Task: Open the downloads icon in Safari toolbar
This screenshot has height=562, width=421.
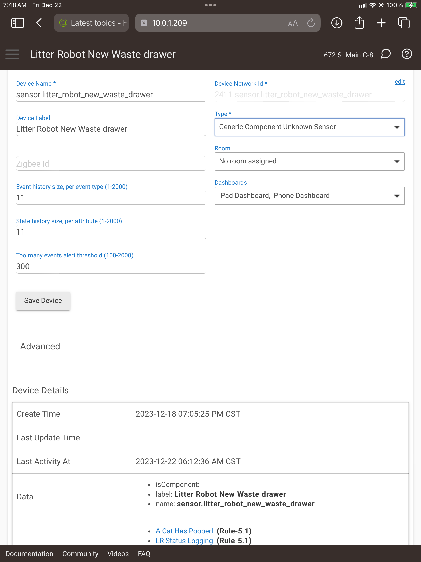Action: pyautogui.click(x=337, y=23)
